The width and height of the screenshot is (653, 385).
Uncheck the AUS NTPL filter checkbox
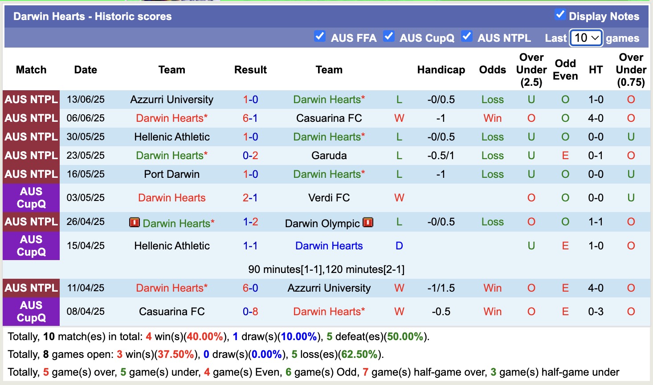point(467,37)
